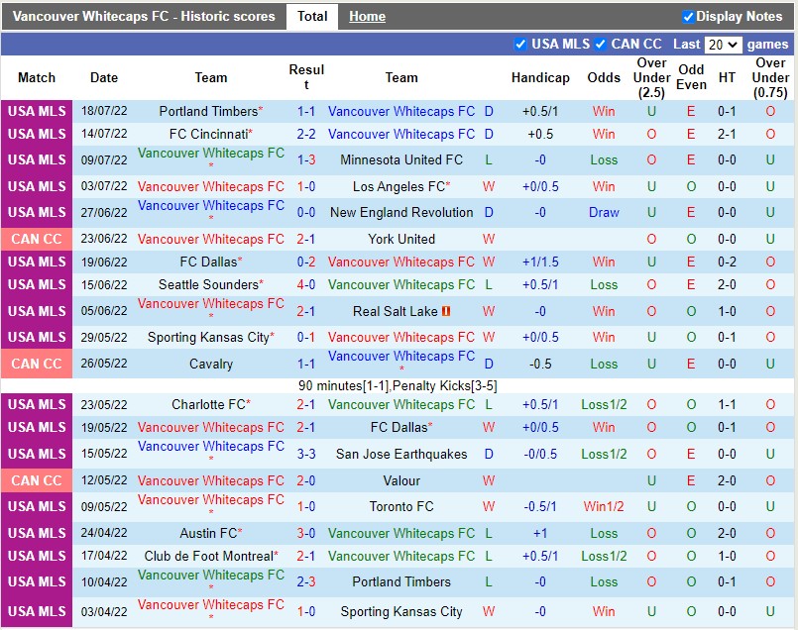Viewport: 798px width, 630px height.
Task: Click the CAN CC label on Valour row
Action: (x=37, y=480)
